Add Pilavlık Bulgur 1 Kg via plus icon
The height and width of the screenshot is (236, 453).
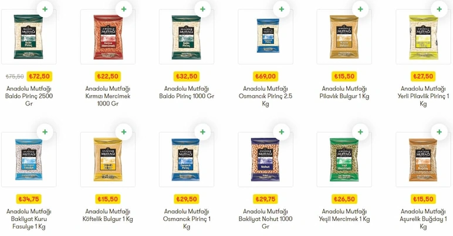coord(360,9)
